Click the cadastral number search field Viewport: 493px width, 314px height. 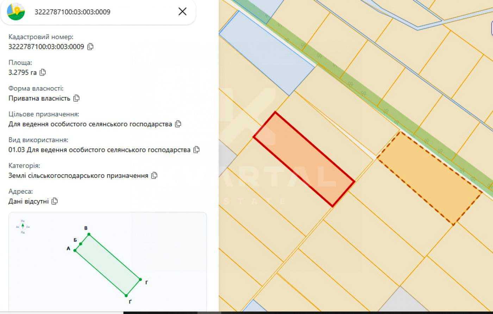point(102,12)
